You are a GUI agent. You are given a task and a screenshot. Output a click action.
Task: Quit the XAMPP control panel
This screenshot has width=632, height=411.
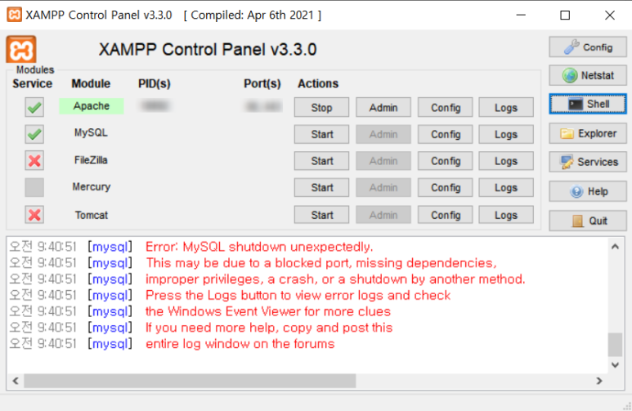click(x=588, y=221)
